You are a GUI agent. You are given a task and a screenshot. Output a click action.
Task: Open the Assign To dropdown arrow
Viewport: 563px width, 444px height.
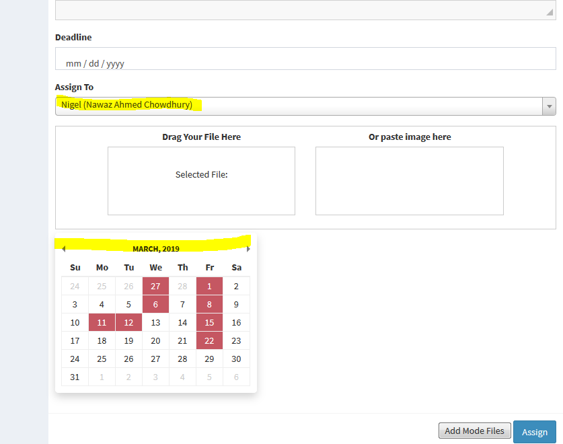click(x=550, y=106)
